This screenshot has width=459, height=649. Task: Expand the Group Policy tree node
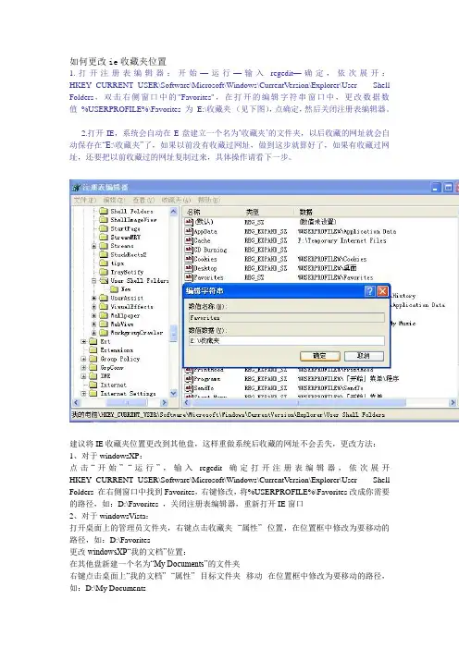pos(83,359)
